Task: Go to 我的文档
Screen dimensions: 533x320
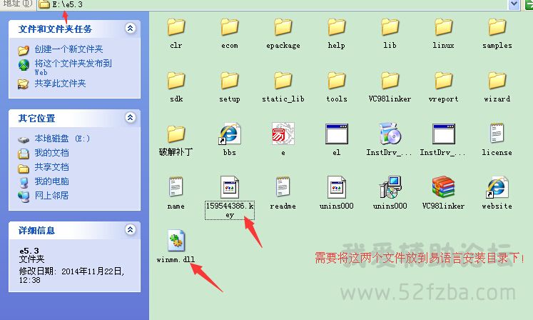Action: point(51,153)
